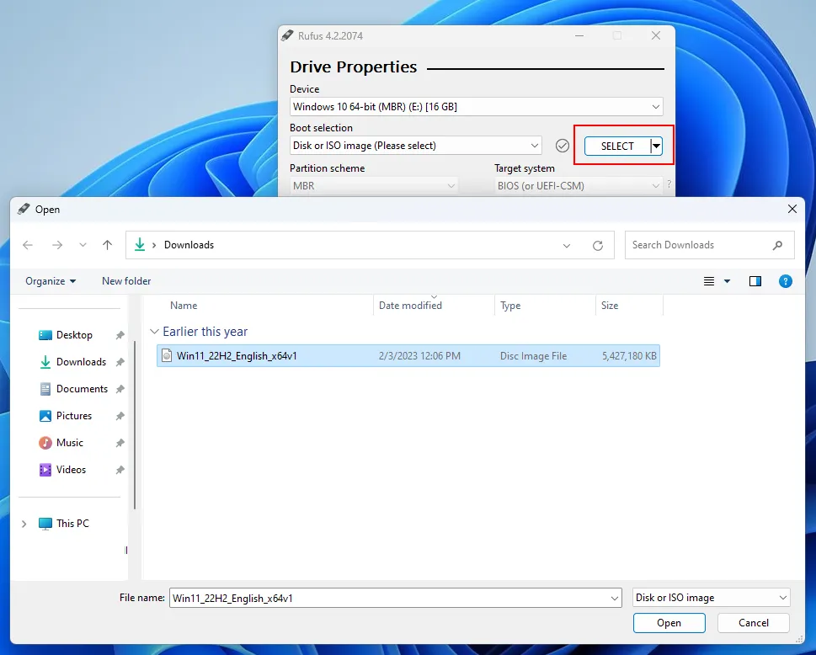
Task: Close the Rufus window
Action: 656,35
